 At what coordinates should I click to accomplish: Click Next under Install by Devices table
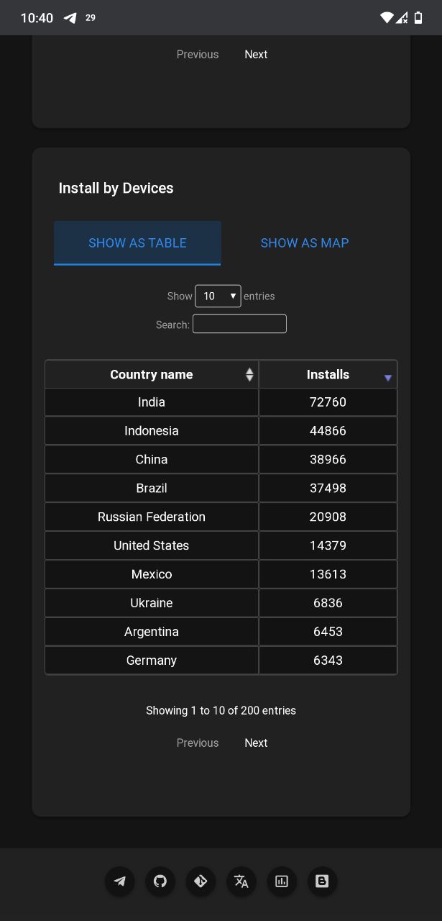(x=256, y=743)
